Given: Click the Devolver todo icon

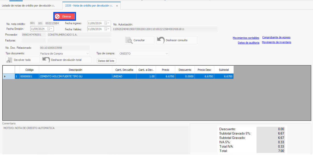Looking at the screenshot, I should pyautogui.click(x=9, y=60).
